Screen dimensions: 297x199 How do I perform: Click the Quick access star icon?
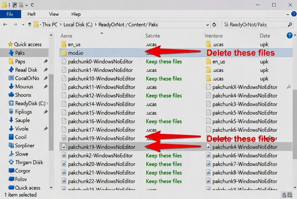pyautogui.click(x=10, y=44)
